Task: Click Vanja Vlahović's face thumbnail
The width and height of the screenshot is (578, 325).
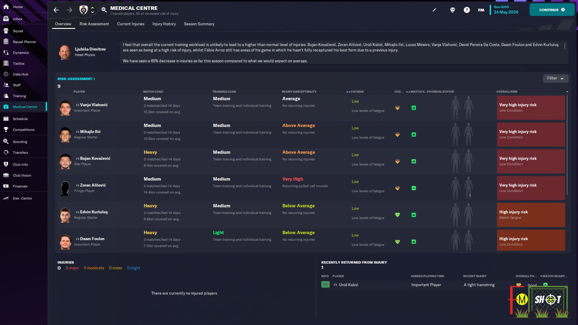Action: 65,108
